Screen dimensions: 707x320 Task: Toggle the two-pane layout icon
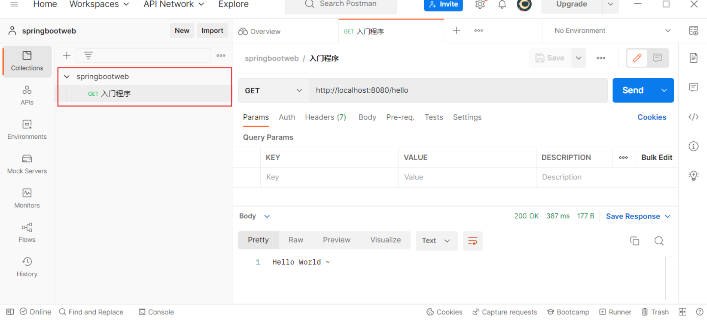pos(682,312)
